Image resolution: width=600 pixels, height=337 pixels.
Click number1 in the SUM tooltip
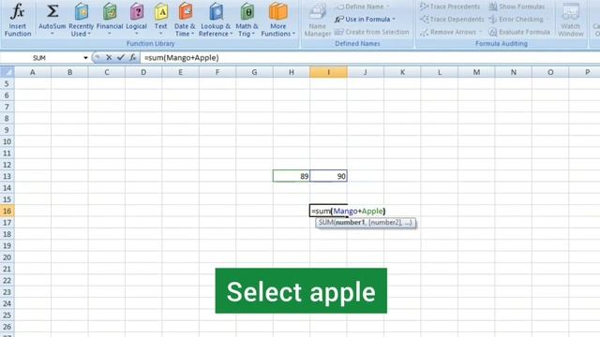(x=350, y=223)
